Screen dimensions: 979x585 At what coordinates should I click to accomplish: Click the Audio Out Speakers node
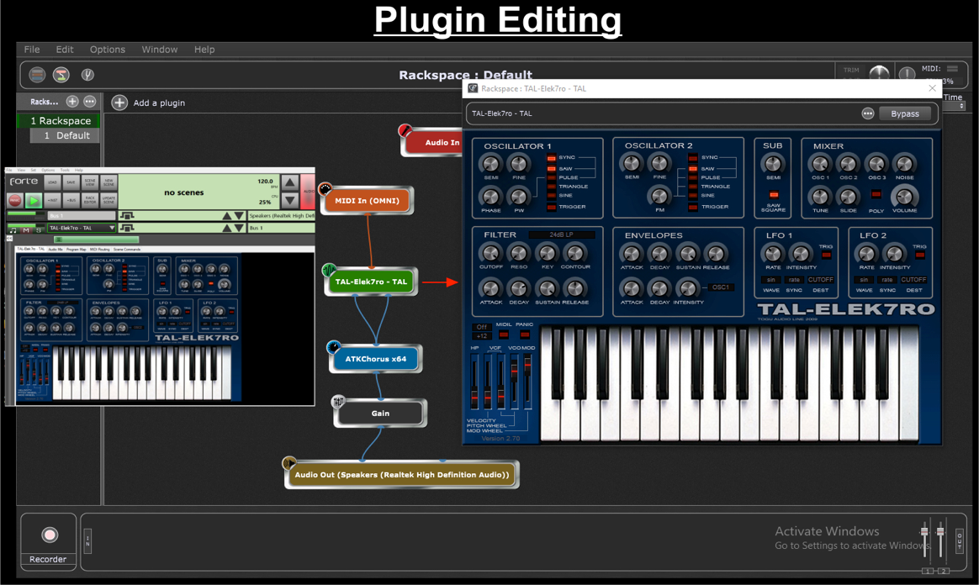click(401, 475)
